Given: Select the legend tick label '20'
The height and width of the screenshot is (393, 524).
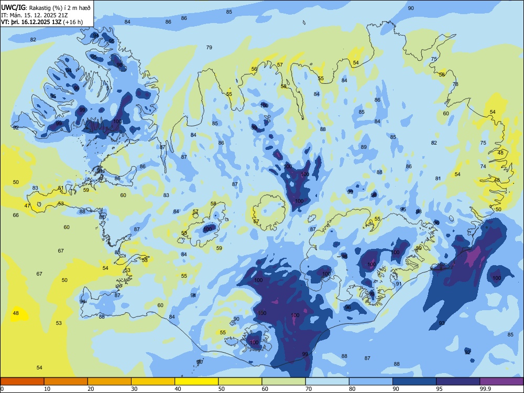Looking at the screenshot, I should tap(91, 389).
